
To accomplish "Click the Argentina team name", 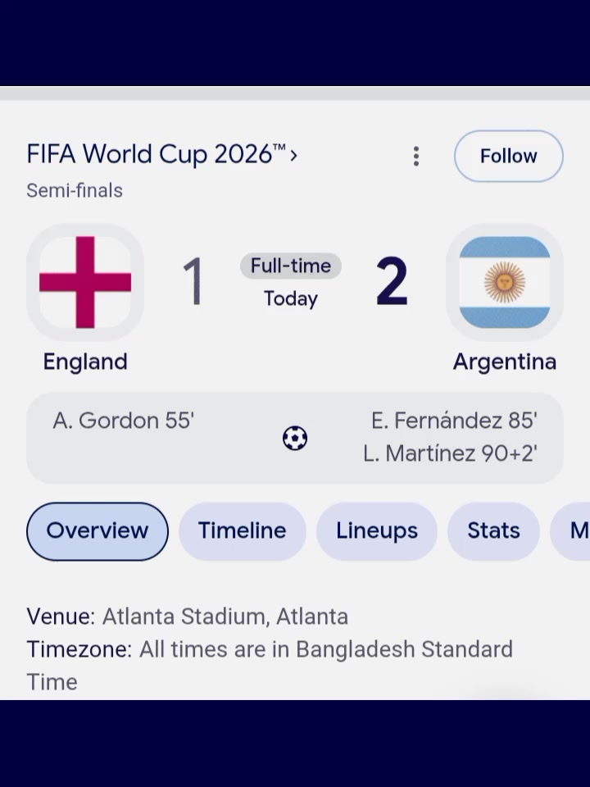I will point(505,362).
